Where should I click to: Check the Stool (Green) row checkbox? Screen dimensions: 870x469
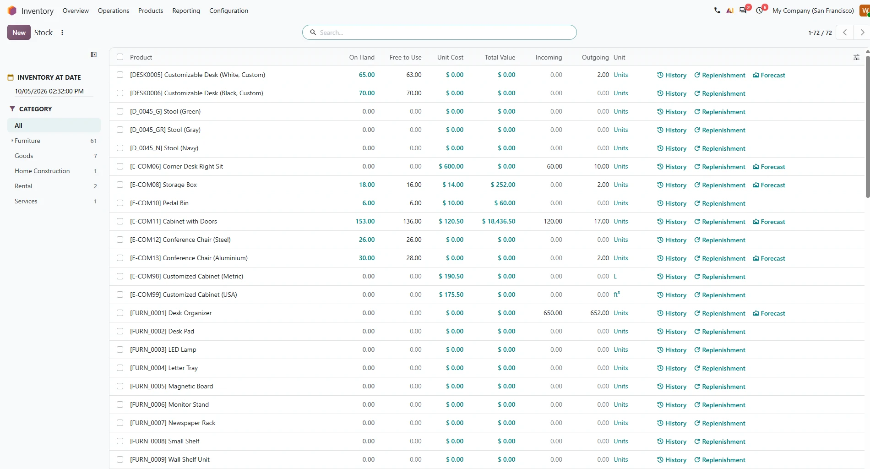tap(120, 111)
